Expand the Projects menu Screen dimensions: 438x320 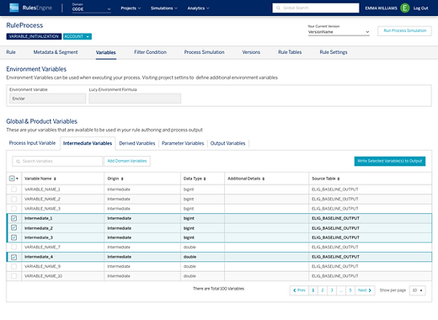tap(131, 8)
